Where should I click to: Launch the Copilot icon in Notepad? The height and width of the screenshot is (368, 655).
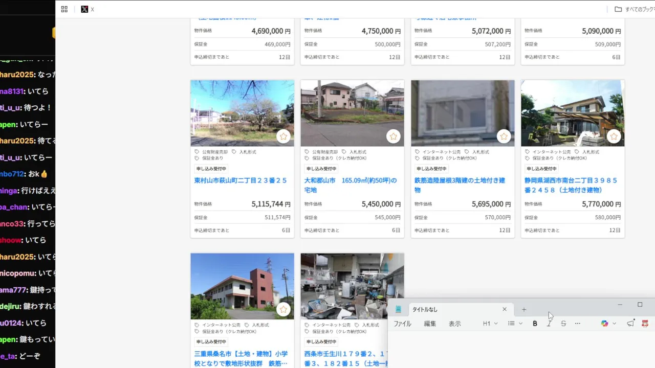(x=605, y=324)
